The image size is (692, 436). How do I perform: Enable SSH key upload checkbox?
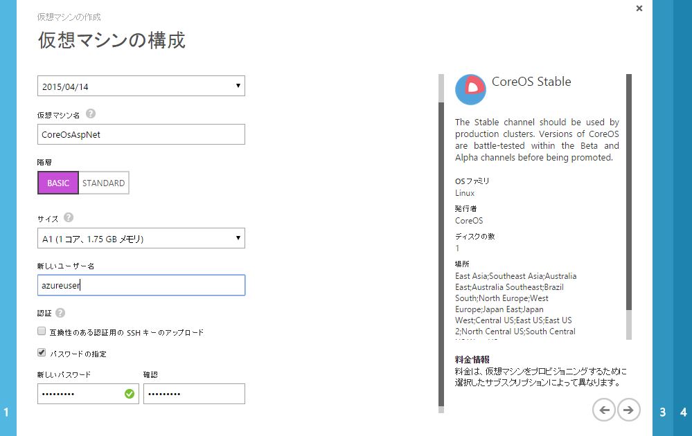click(42, 331)
